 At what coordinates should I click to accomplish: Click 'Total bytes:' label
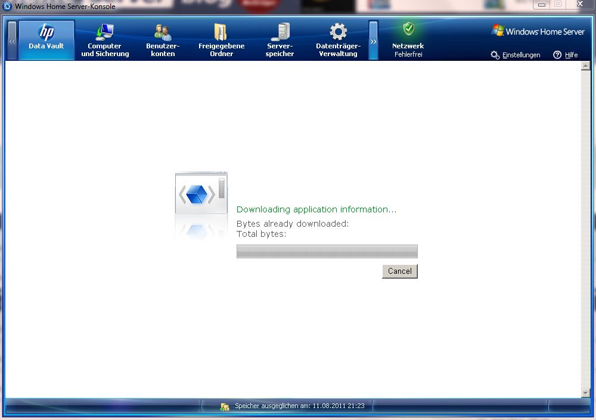point(261,234)
